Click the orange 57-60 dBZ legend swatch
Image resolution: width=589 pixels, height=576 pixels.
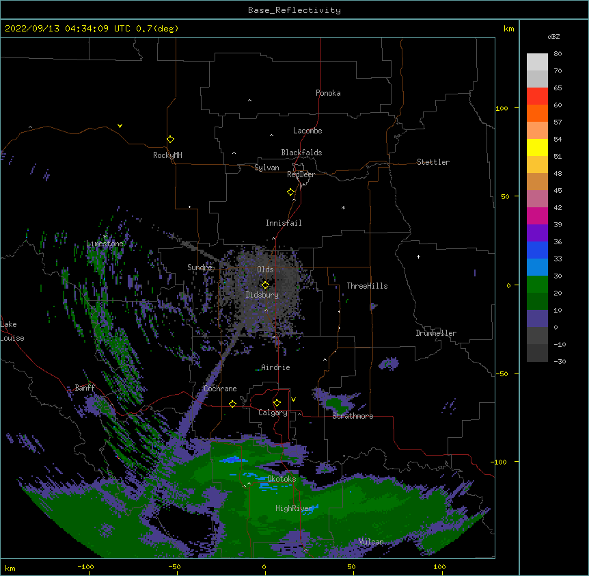[x=537, y=113]
